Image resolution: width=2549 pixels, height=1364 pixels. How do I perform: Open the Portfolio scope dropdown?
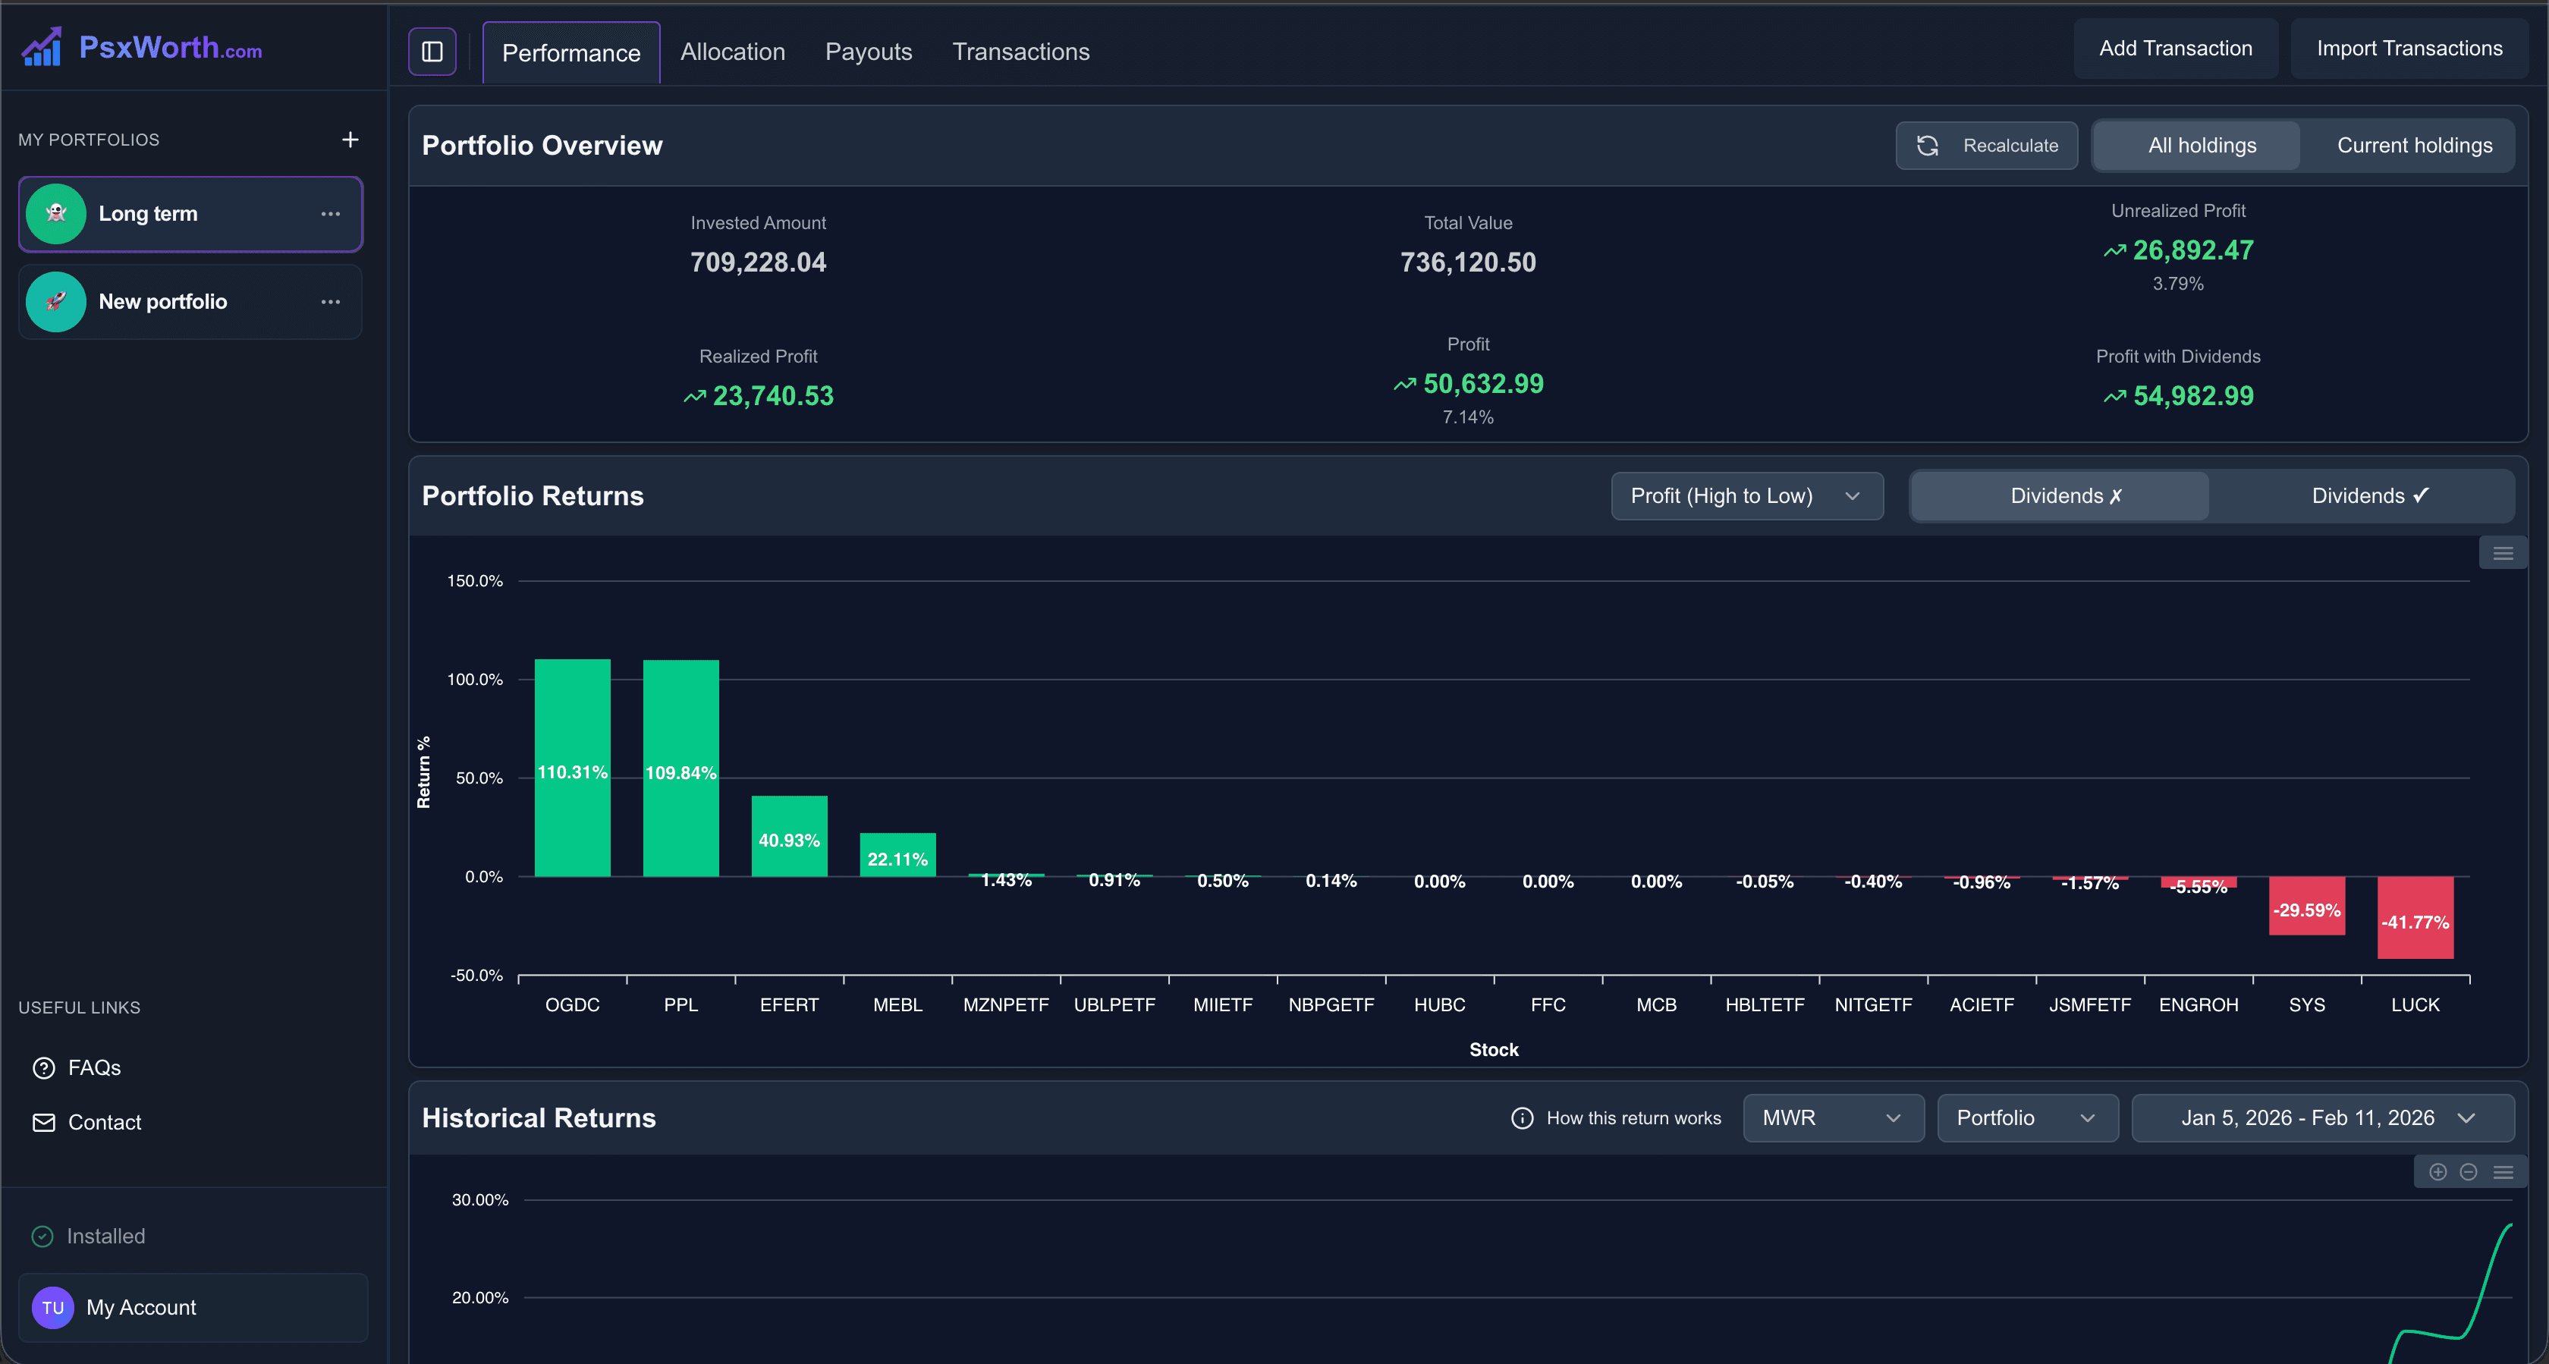(2026, 1118)
